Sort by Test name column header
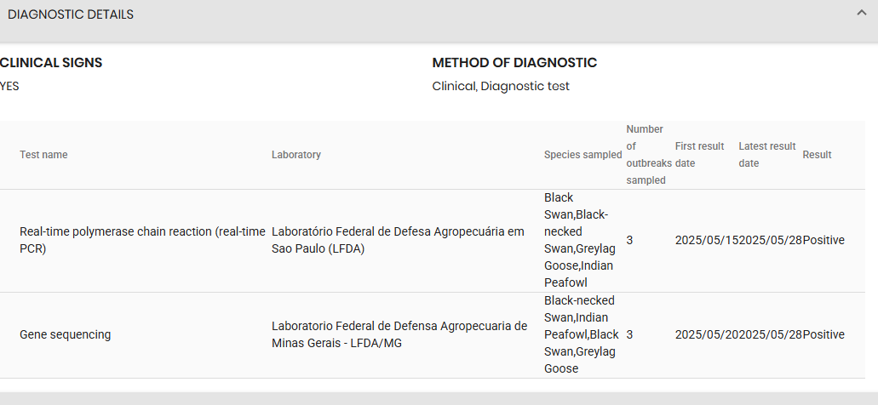Screen dimensions: 878x405 coord(43,155)
